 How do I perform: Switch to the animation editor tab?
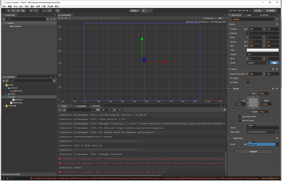click(80, 106)
